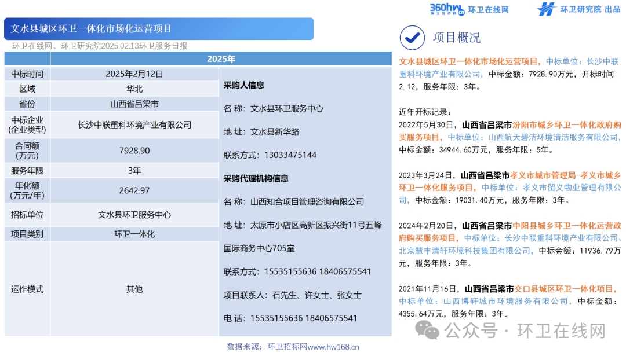Screen dimensions: 626x356
Task: Select the date 2025年2月12日 cell
Action: [x=134, y=74]
